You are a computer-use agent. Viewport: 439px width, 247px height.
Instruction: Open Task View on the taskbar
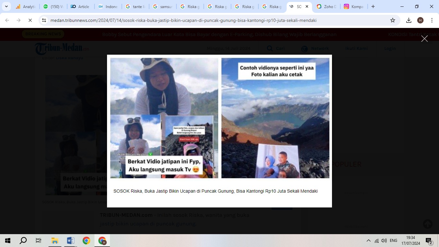point(39,241)
